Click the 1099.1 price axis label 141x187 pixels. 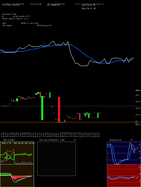pyautogui.click(x=137, y=95)
